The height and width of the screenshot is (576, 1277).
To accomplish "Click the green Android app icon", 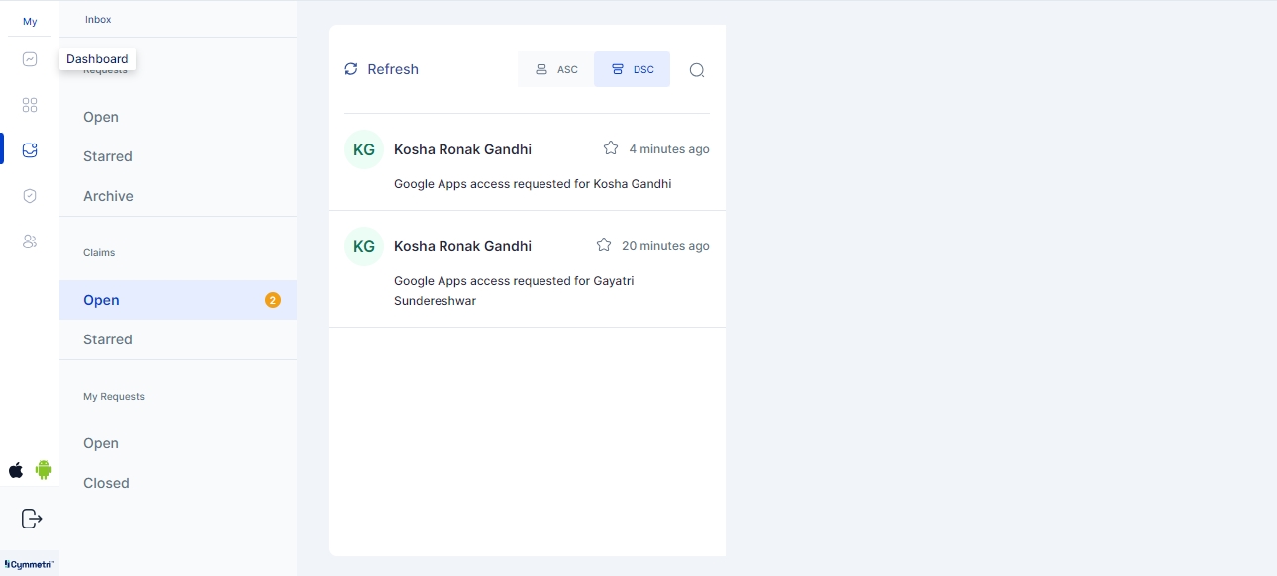I will [x=44, y=470].
